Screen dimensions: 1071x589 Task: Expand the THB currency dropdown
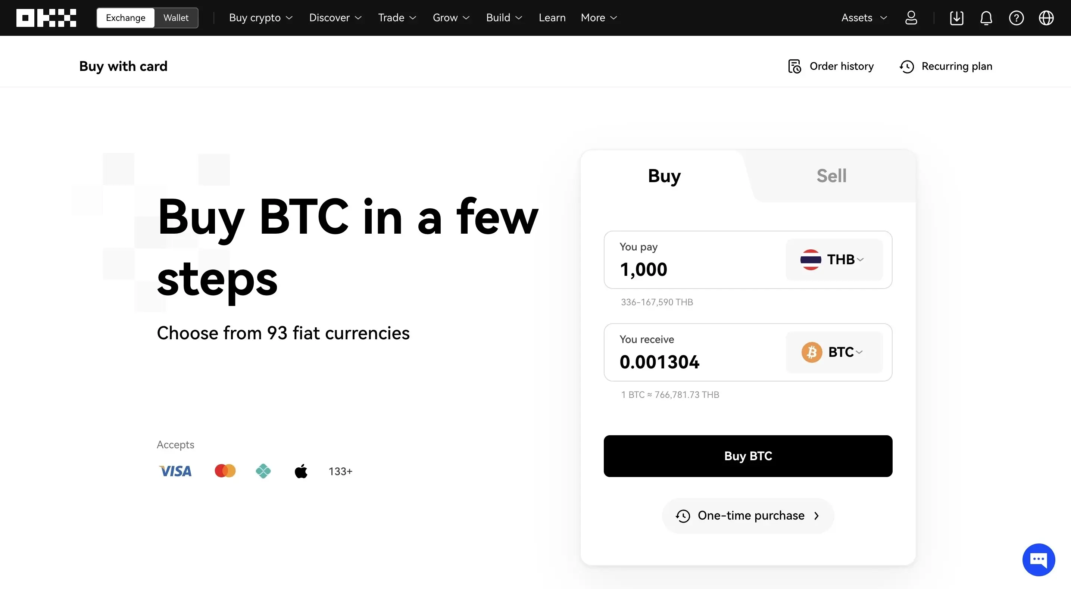pyautogui.click(x=834, y=259)
